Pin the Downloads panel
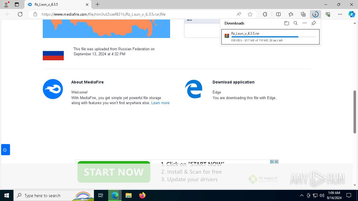The height and width of the screenshot is (201, 358). coord(314,23)
